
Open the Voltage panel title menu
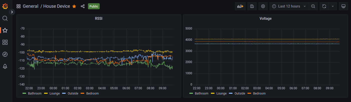265,18
